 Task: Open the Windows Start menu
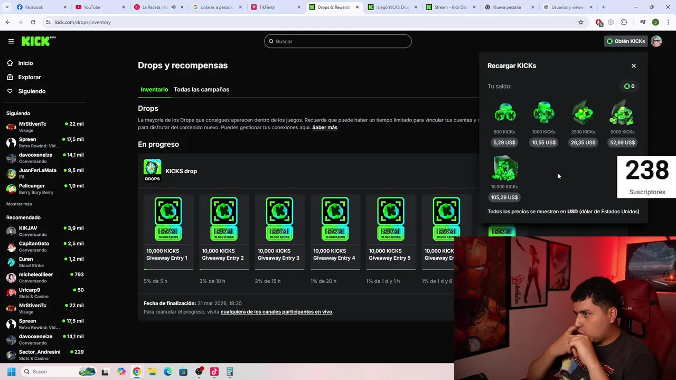[x=11, y=372]
